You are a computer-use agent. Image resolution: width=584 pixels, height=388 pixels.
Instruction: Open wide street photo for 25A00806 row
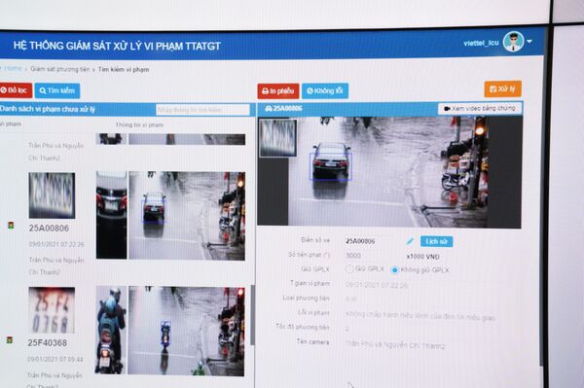tap(187, 216)
